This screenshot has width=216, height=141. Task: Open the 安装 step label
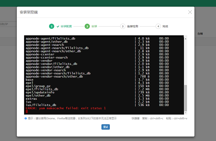(x=94, y=26)
